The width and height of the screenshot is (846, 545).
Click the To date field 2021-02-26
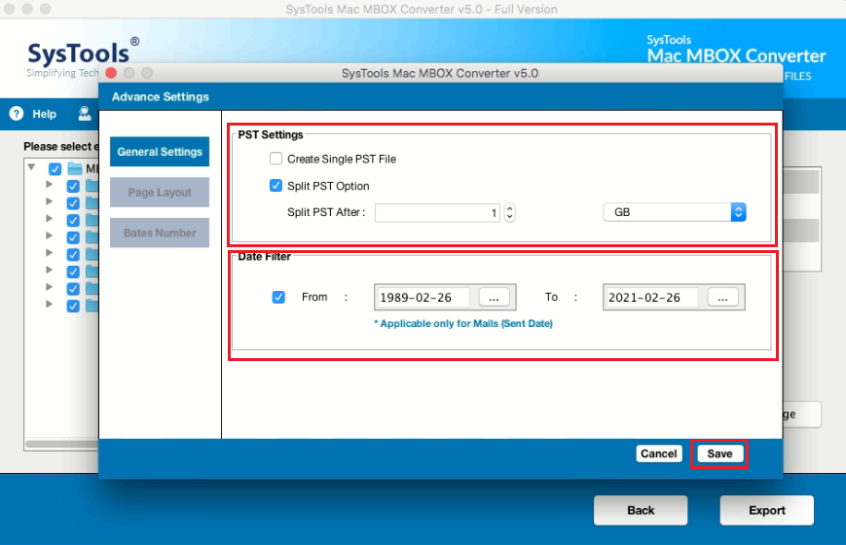click(x=651, y=298)
